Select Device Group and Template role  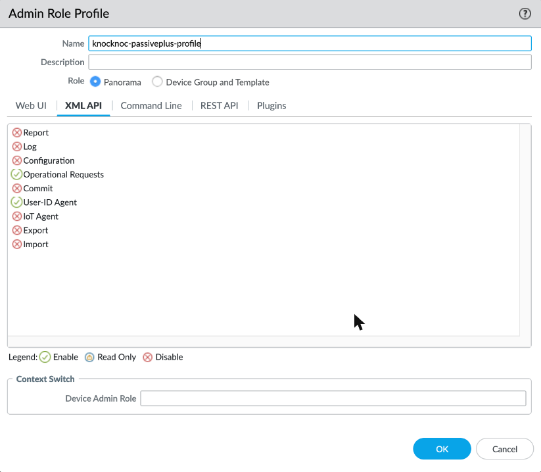[157, 82]
